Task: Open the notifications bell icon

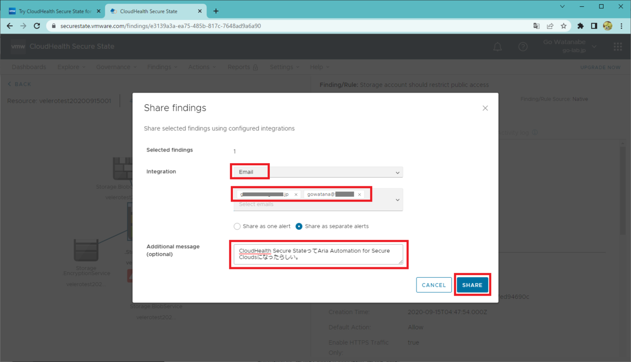Action: click(x=497, y=47)
